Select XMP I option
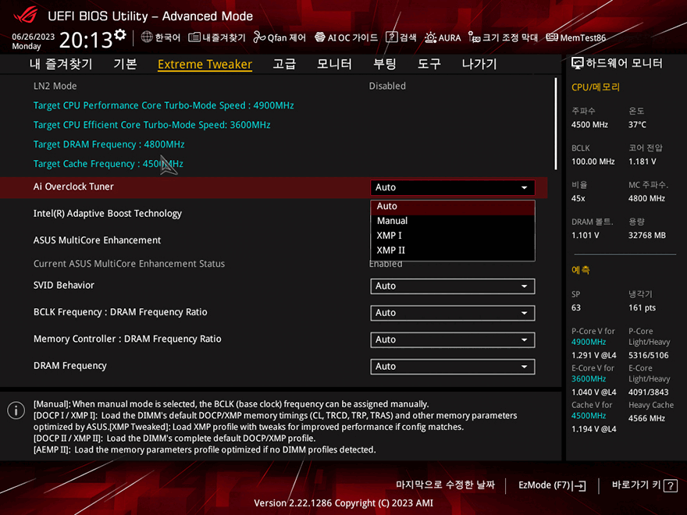 (453, 236)
